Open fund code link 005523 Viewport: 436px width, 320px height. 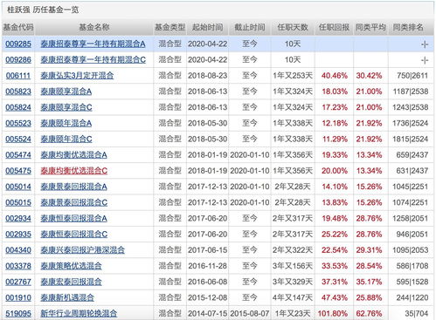click(x=18, y=123)
